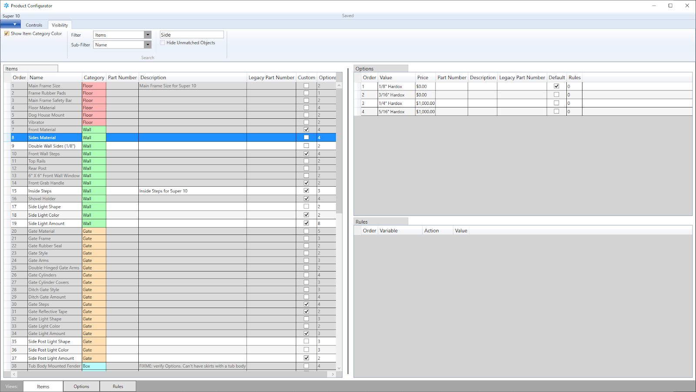Click the horizontal scroll-right arrow
This screenshot has width=696, height=392.
333,374
